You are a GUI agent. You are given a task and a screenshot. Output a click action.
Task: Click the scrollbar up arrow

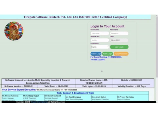click(157, 15)
